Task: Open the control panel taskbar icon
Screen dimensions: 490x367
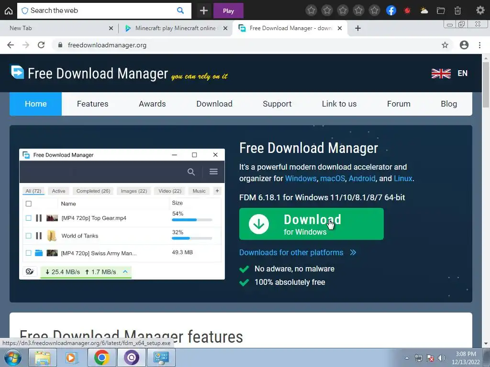Action: click(x=161, y=357)
